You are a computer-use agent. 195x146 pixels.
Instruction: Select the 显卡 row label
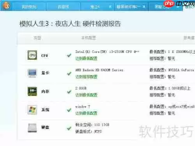coord(45,73)
